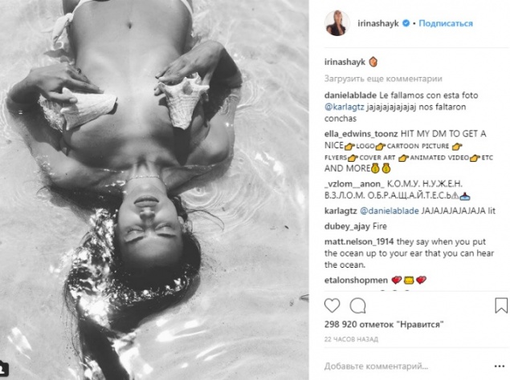Open the three-dots options menu
Viewport: 510px width, 380px height.
500,366
